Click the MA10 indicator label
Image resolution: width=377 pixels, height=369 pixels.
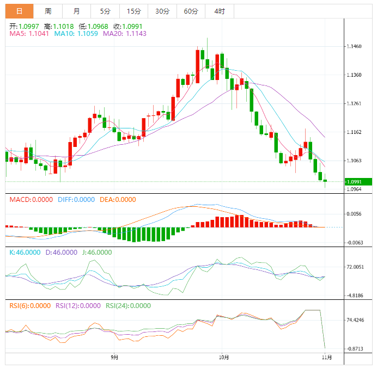tap(72, 34)
